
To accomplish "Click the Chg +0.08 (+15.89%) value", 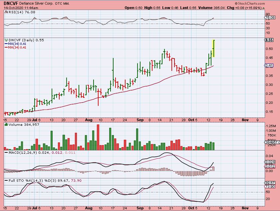I will pos(244,8).
